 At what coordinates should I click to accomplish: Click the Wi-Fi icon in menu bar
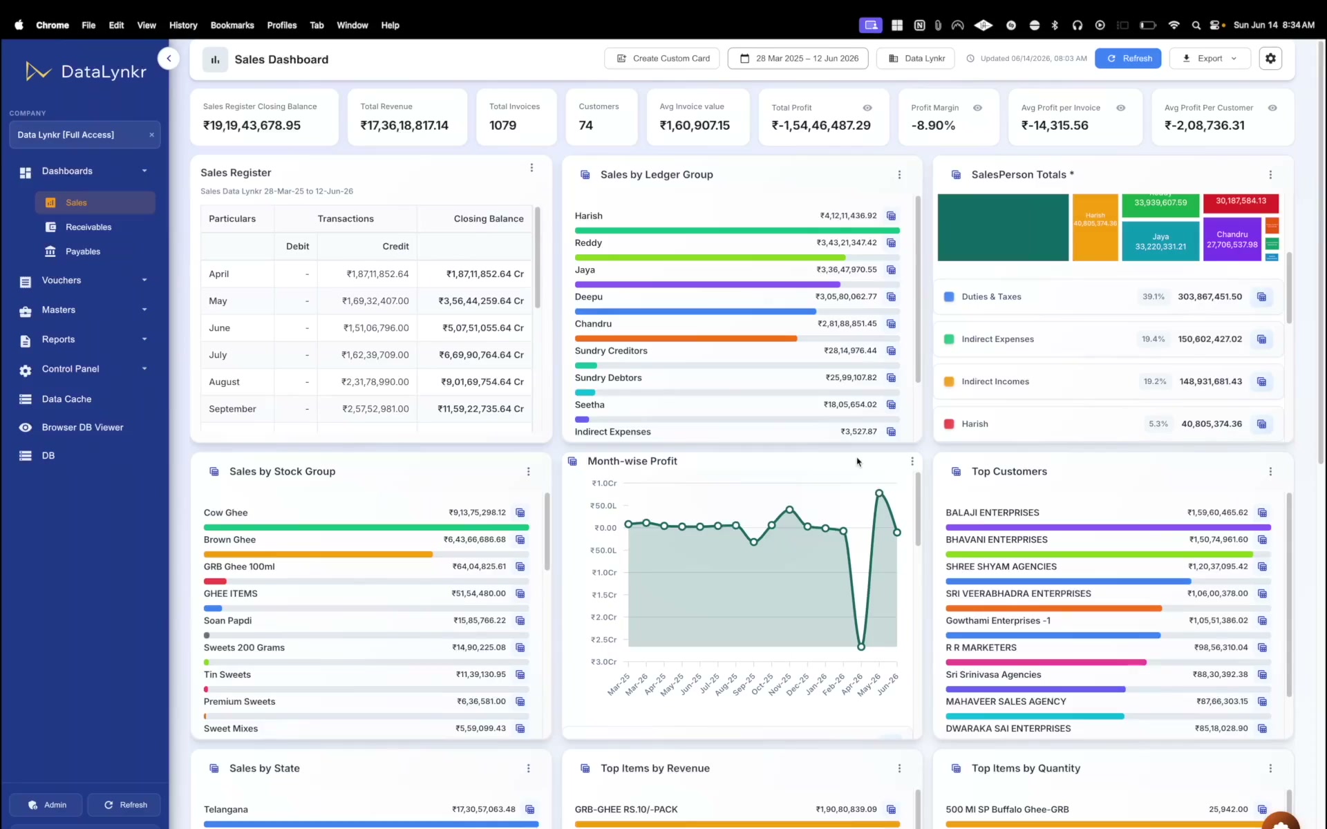(x=1174, y=26)
